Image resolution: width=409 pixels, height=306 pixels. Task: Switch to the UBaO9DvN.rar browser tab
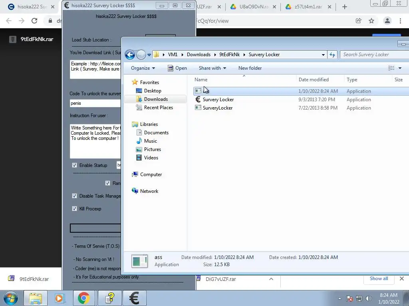254,7
